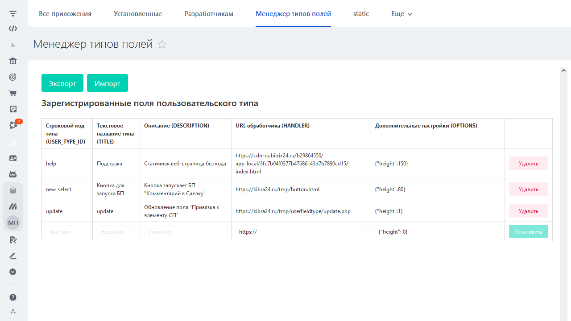Click the scrollbar up arrow

tap(563, 70)
